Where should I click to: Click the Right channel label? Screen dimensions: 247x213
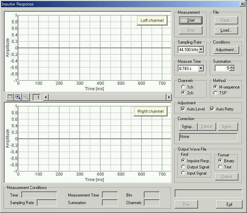click(150, 111)
